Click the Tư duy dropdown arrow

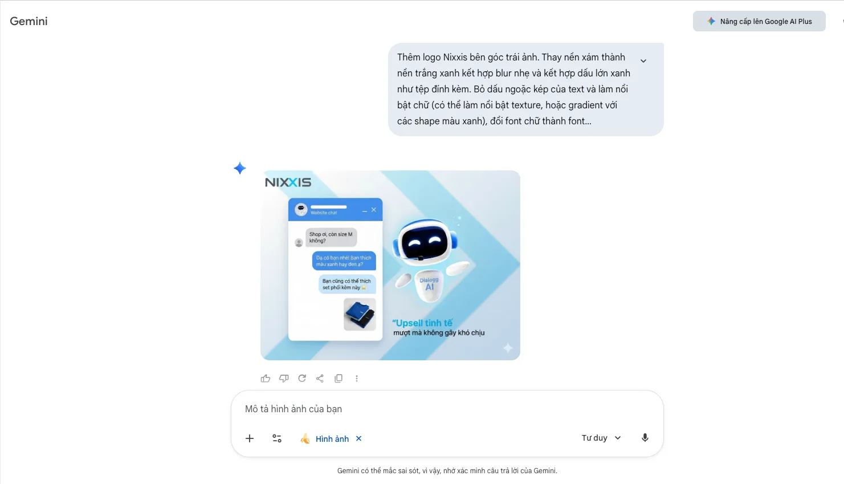click(618, 438)
